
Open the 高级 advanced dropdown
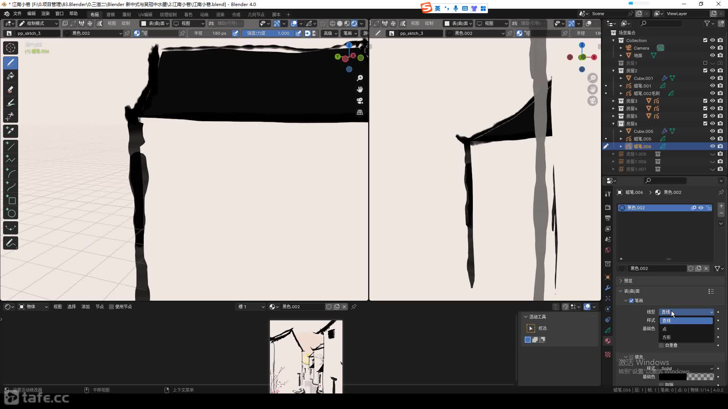(x=330, y=33)
